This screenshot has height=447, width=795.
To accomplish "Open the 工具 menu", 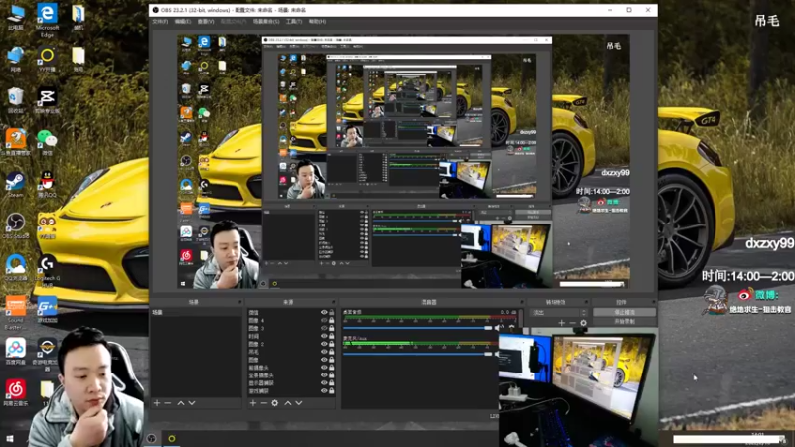I will pos(293,21).
